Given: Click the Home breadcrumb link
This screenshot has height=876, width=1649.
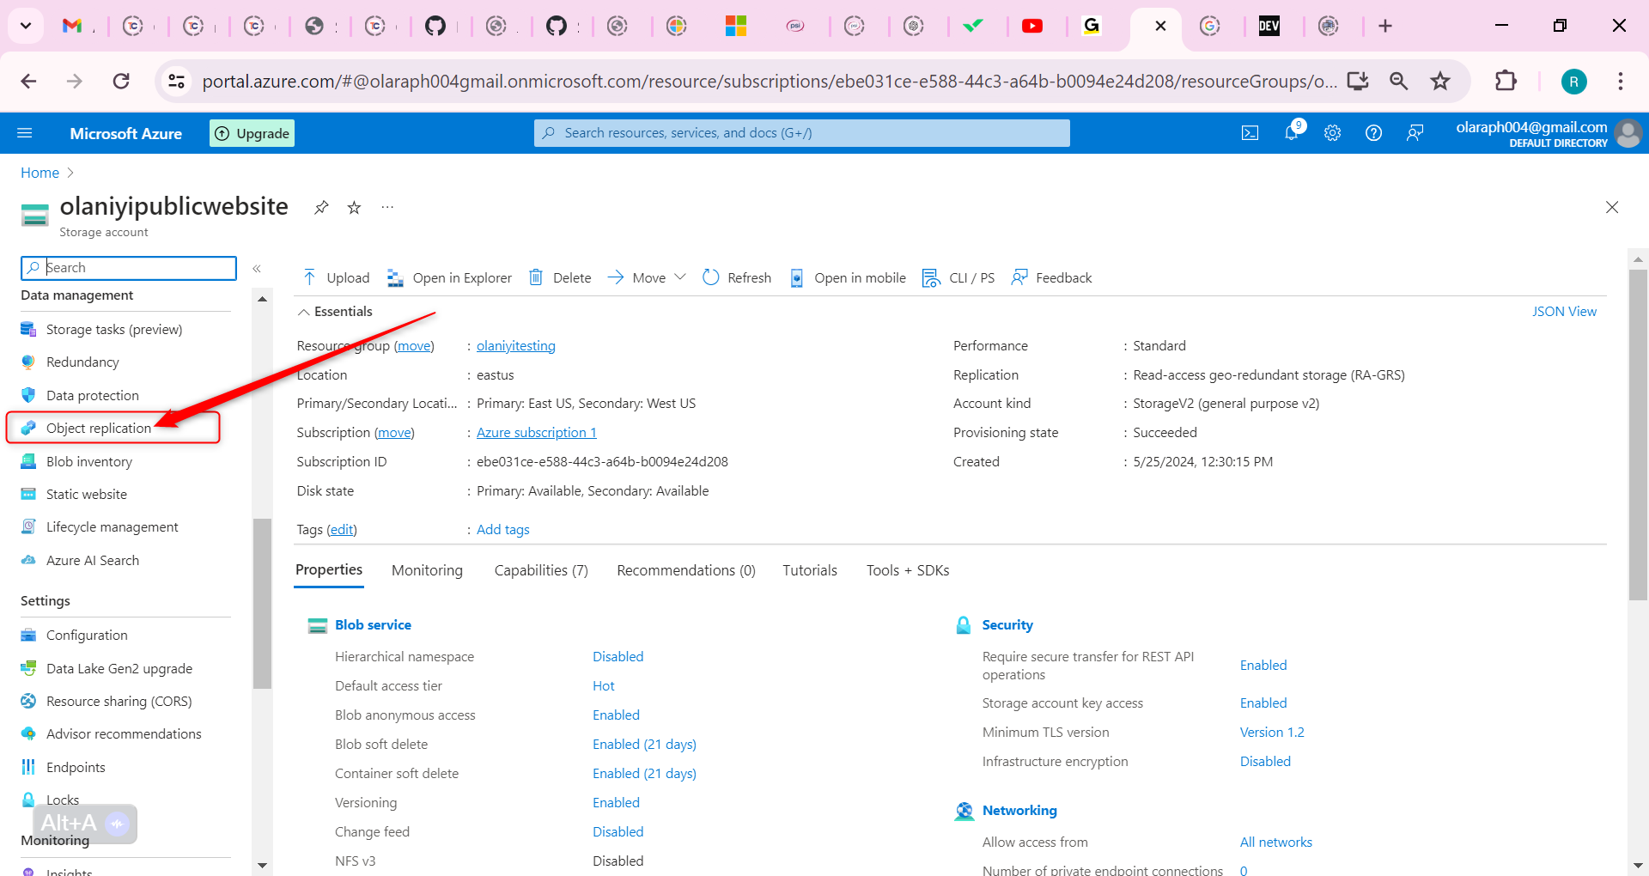Looking at the screenshot, I should [x=40, y=173].
